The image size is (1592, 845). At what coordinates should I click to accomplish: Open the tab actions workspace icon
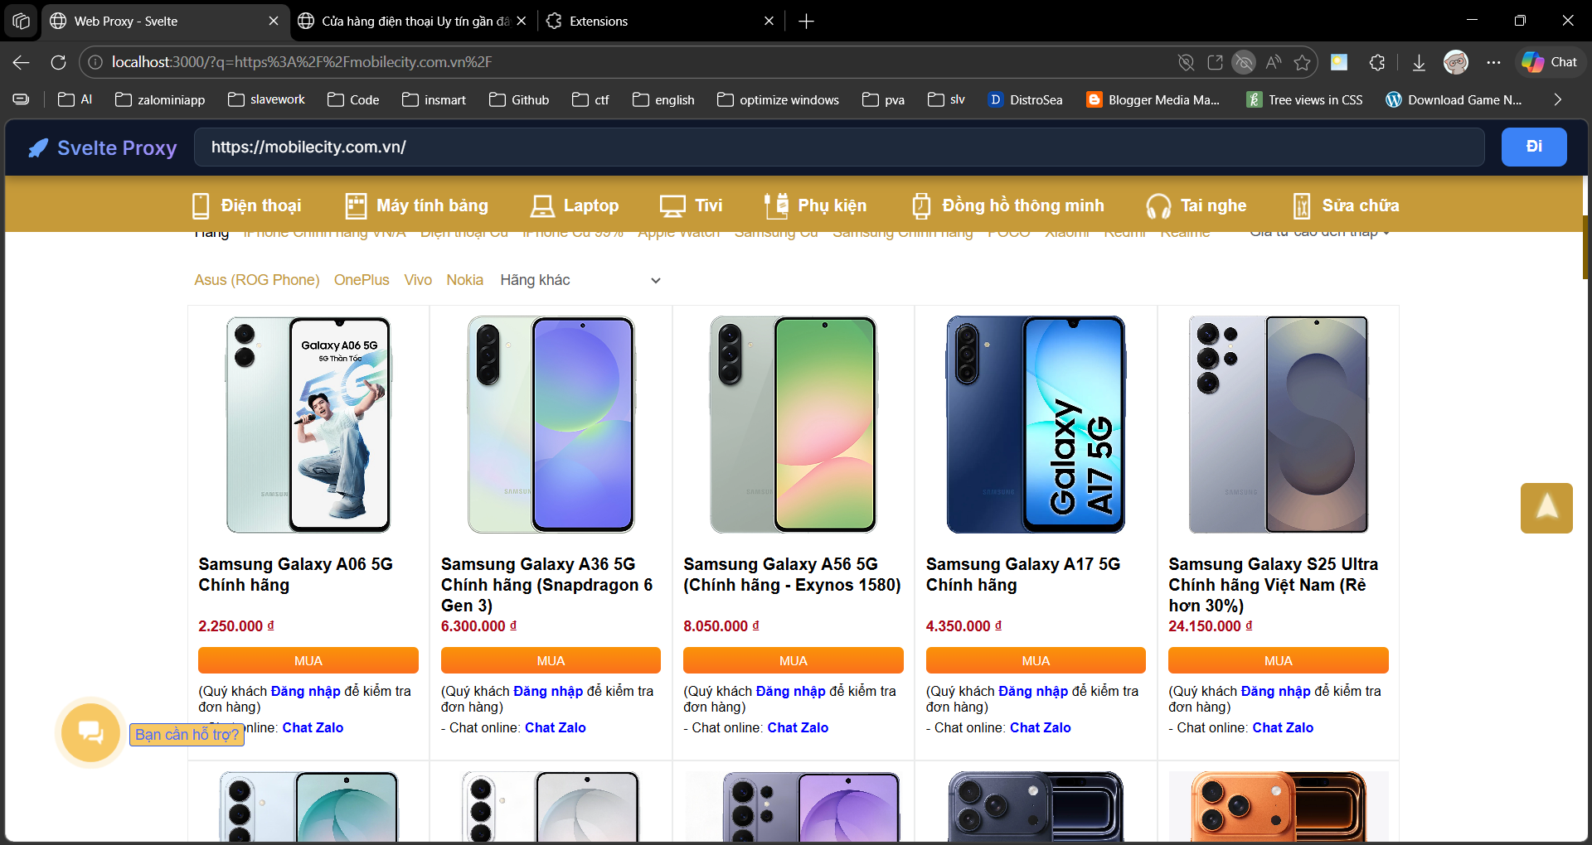pyautogui.click(x=22, y=21)
